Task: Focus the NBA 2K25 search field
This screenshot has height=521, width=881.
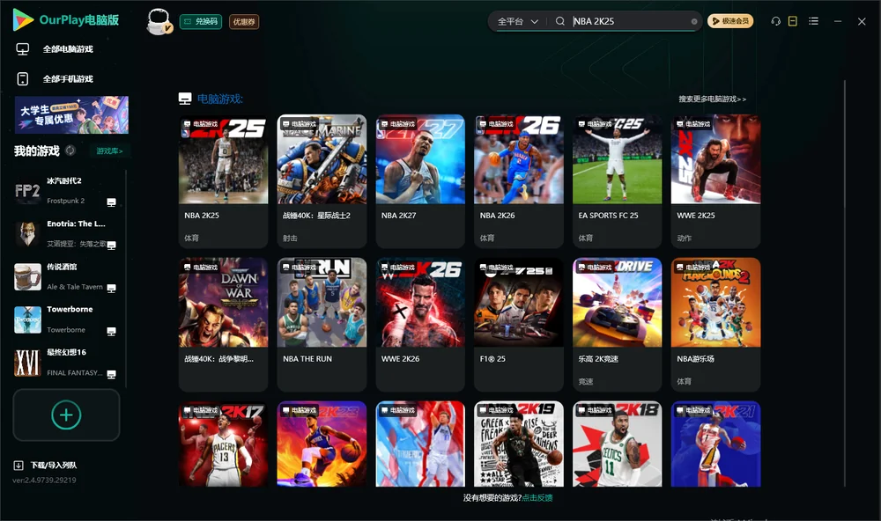Action: [x=629, y=21]
